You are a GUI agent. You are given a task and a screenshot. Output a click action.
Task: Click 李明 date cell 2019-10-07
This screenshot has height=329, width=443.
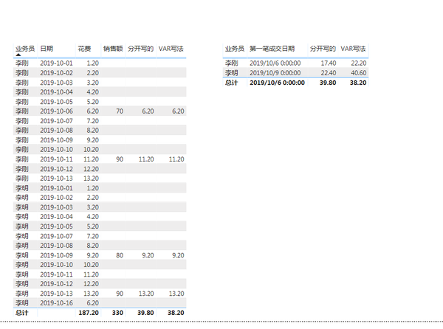[x=57, y=236]
